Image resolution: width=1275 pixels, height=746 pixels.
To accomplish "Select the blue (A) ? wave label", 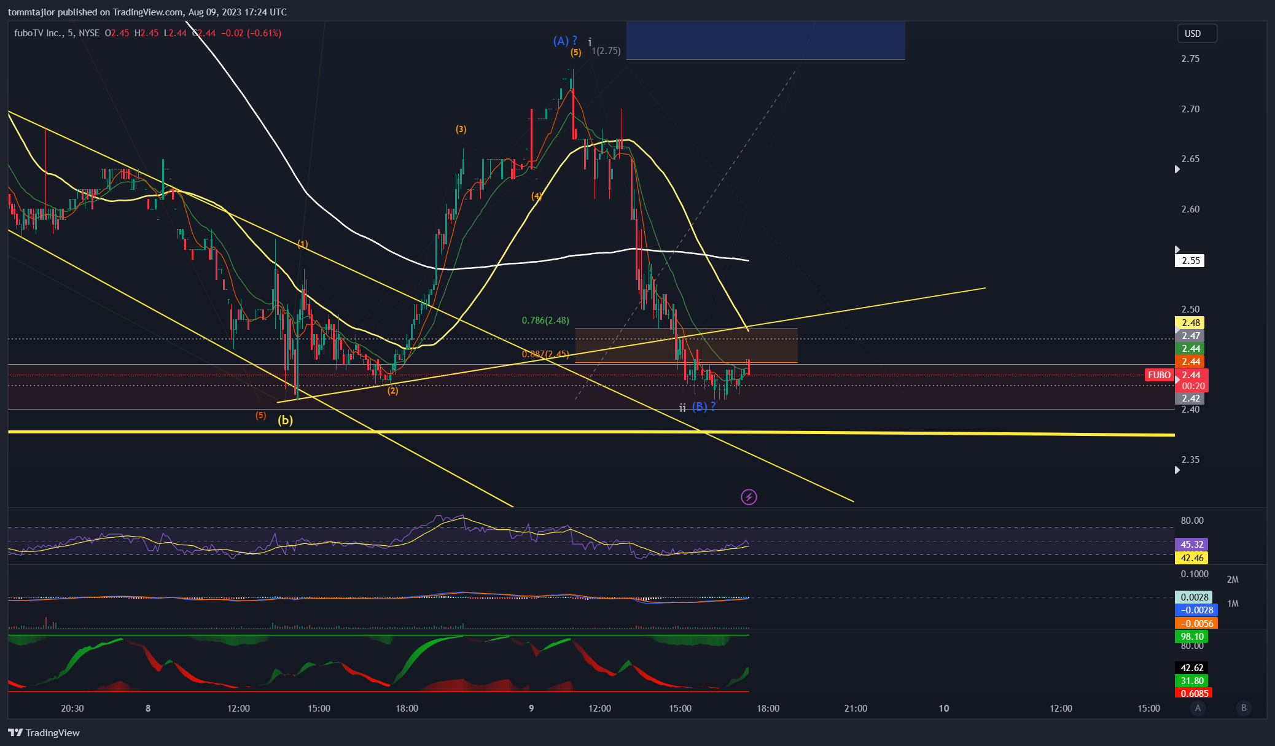I will (565, 41).
